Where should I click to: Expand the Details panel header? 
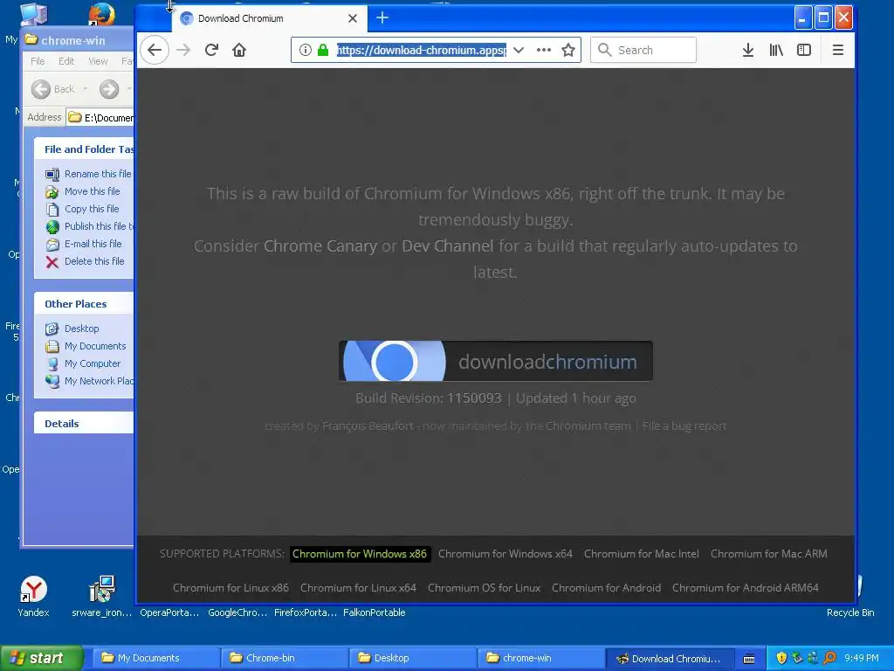coord(84,424)
